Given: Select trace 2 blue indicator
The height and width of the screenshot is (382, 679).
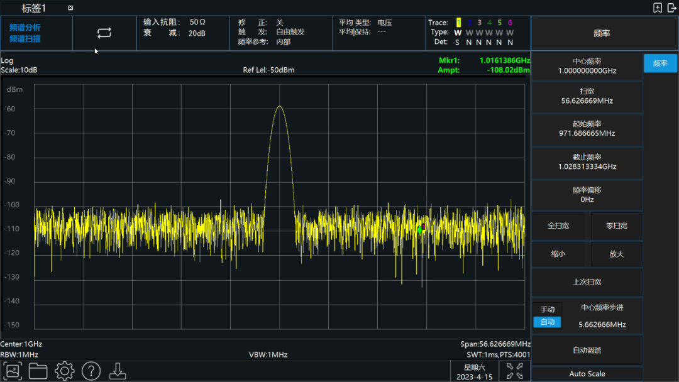Looking at the screenshot, I should click(x=469, y=23).
